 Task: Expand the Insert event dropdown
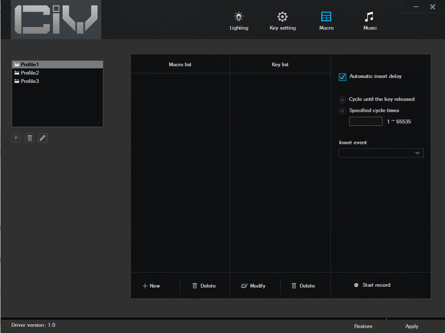click(x=381, y=153)
